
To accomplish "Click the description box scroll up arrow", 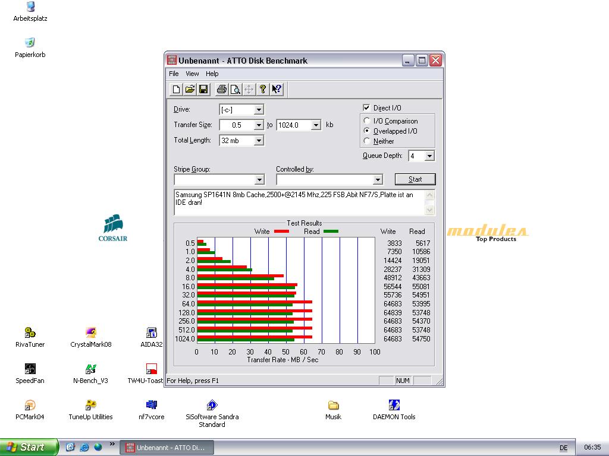I will click(429, 195).
